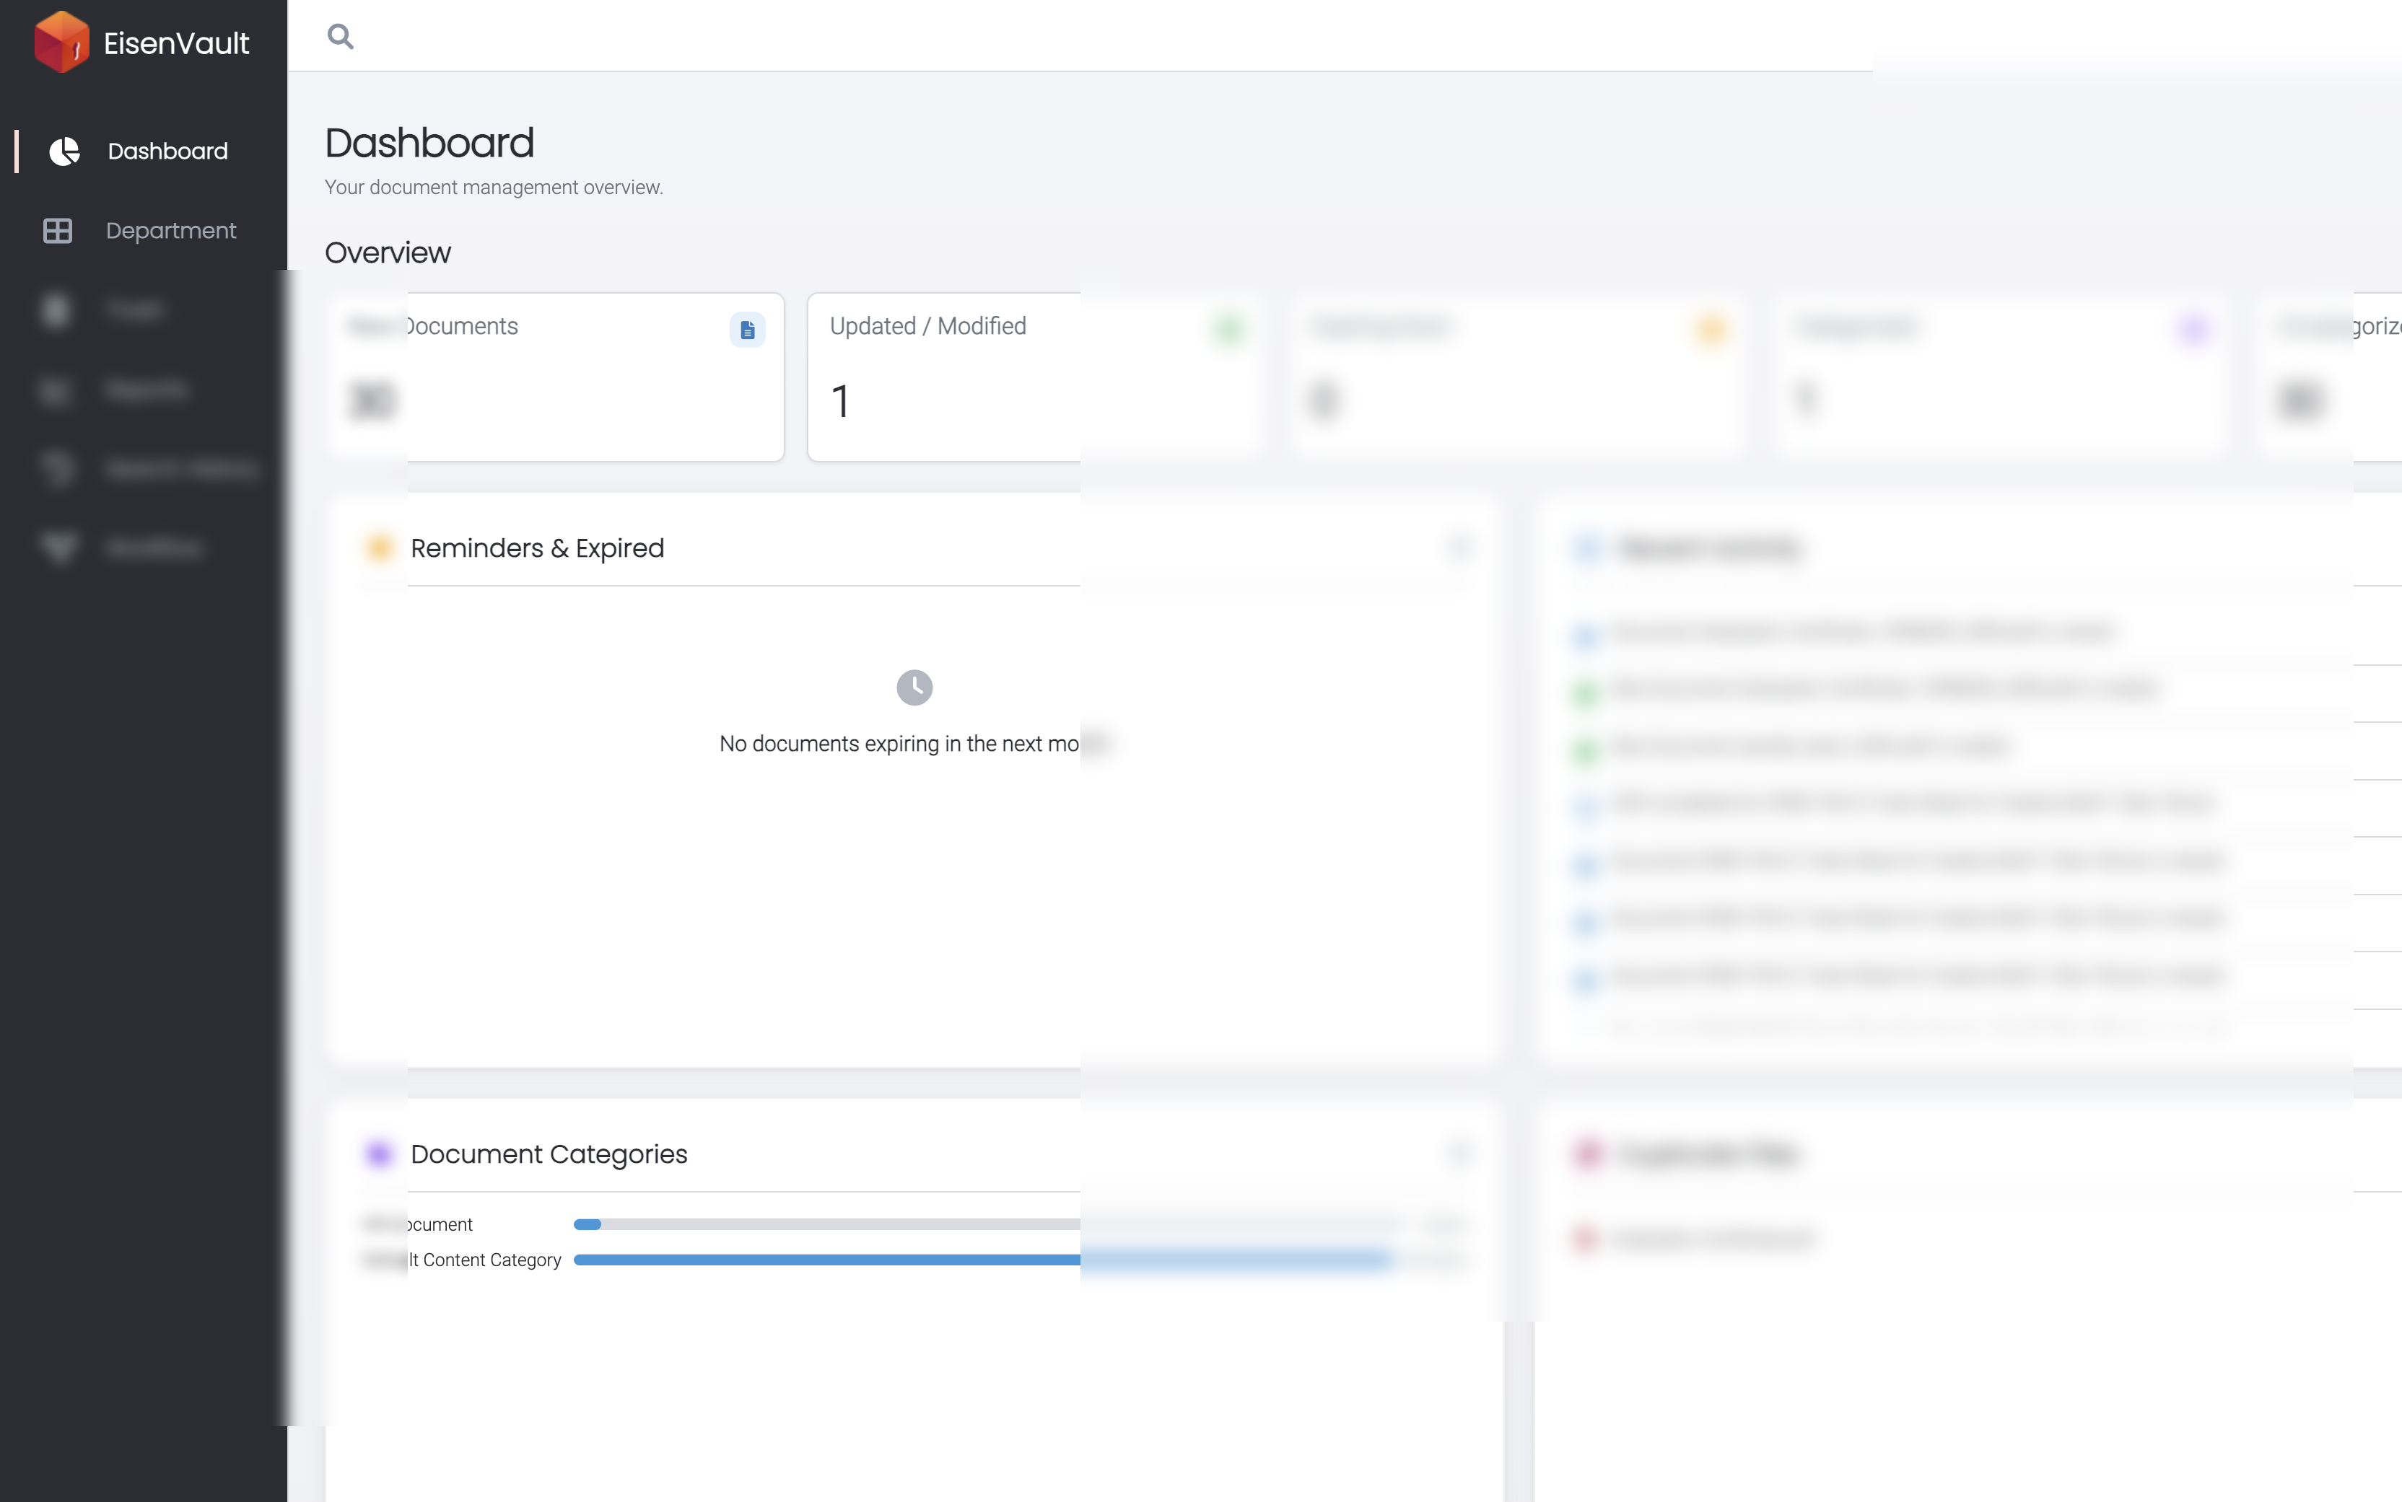Click 'Your document management overview.' subtitle
Viewport: 2402px width, 1502px height.
tap(494, 188)
